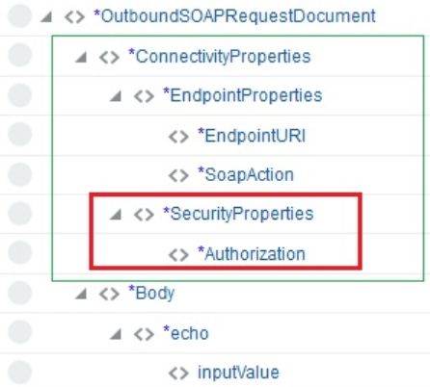Image resolution: width=430 pixels, height=387 pixels.
Task: Toggle mapping circle for inputValue row
Action: (20, 372)
